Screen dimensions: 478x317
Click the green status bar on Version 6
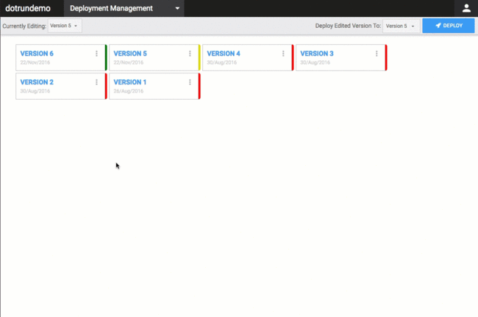106,58
